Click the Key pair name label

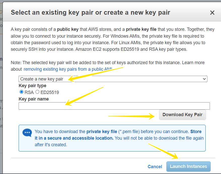click(34, 99)
